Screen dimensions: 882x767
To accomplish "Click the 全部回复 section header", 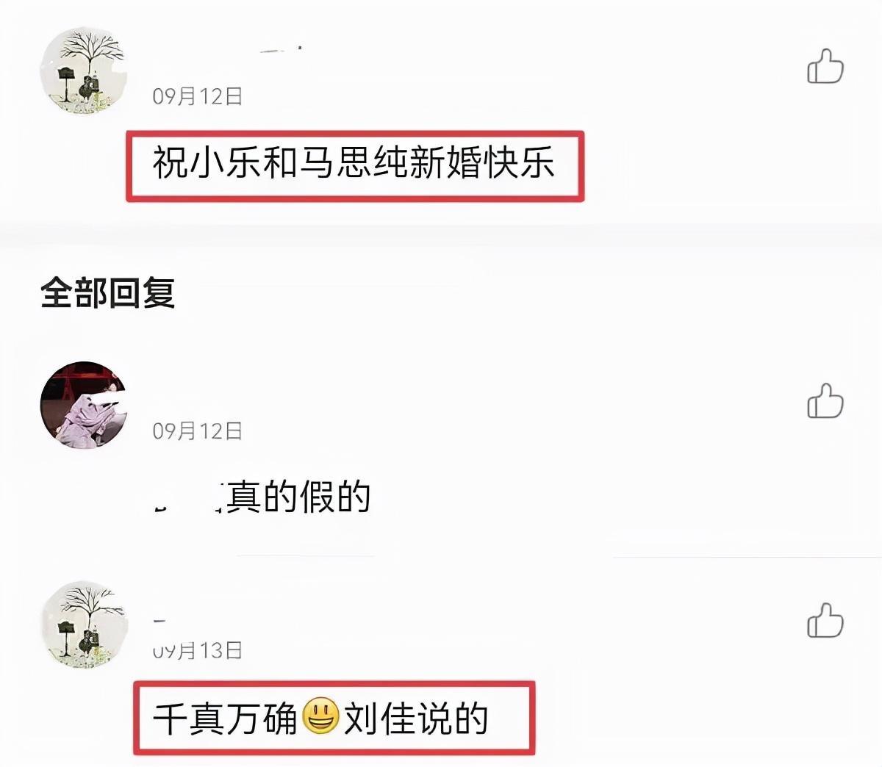I will coord(107,292).
